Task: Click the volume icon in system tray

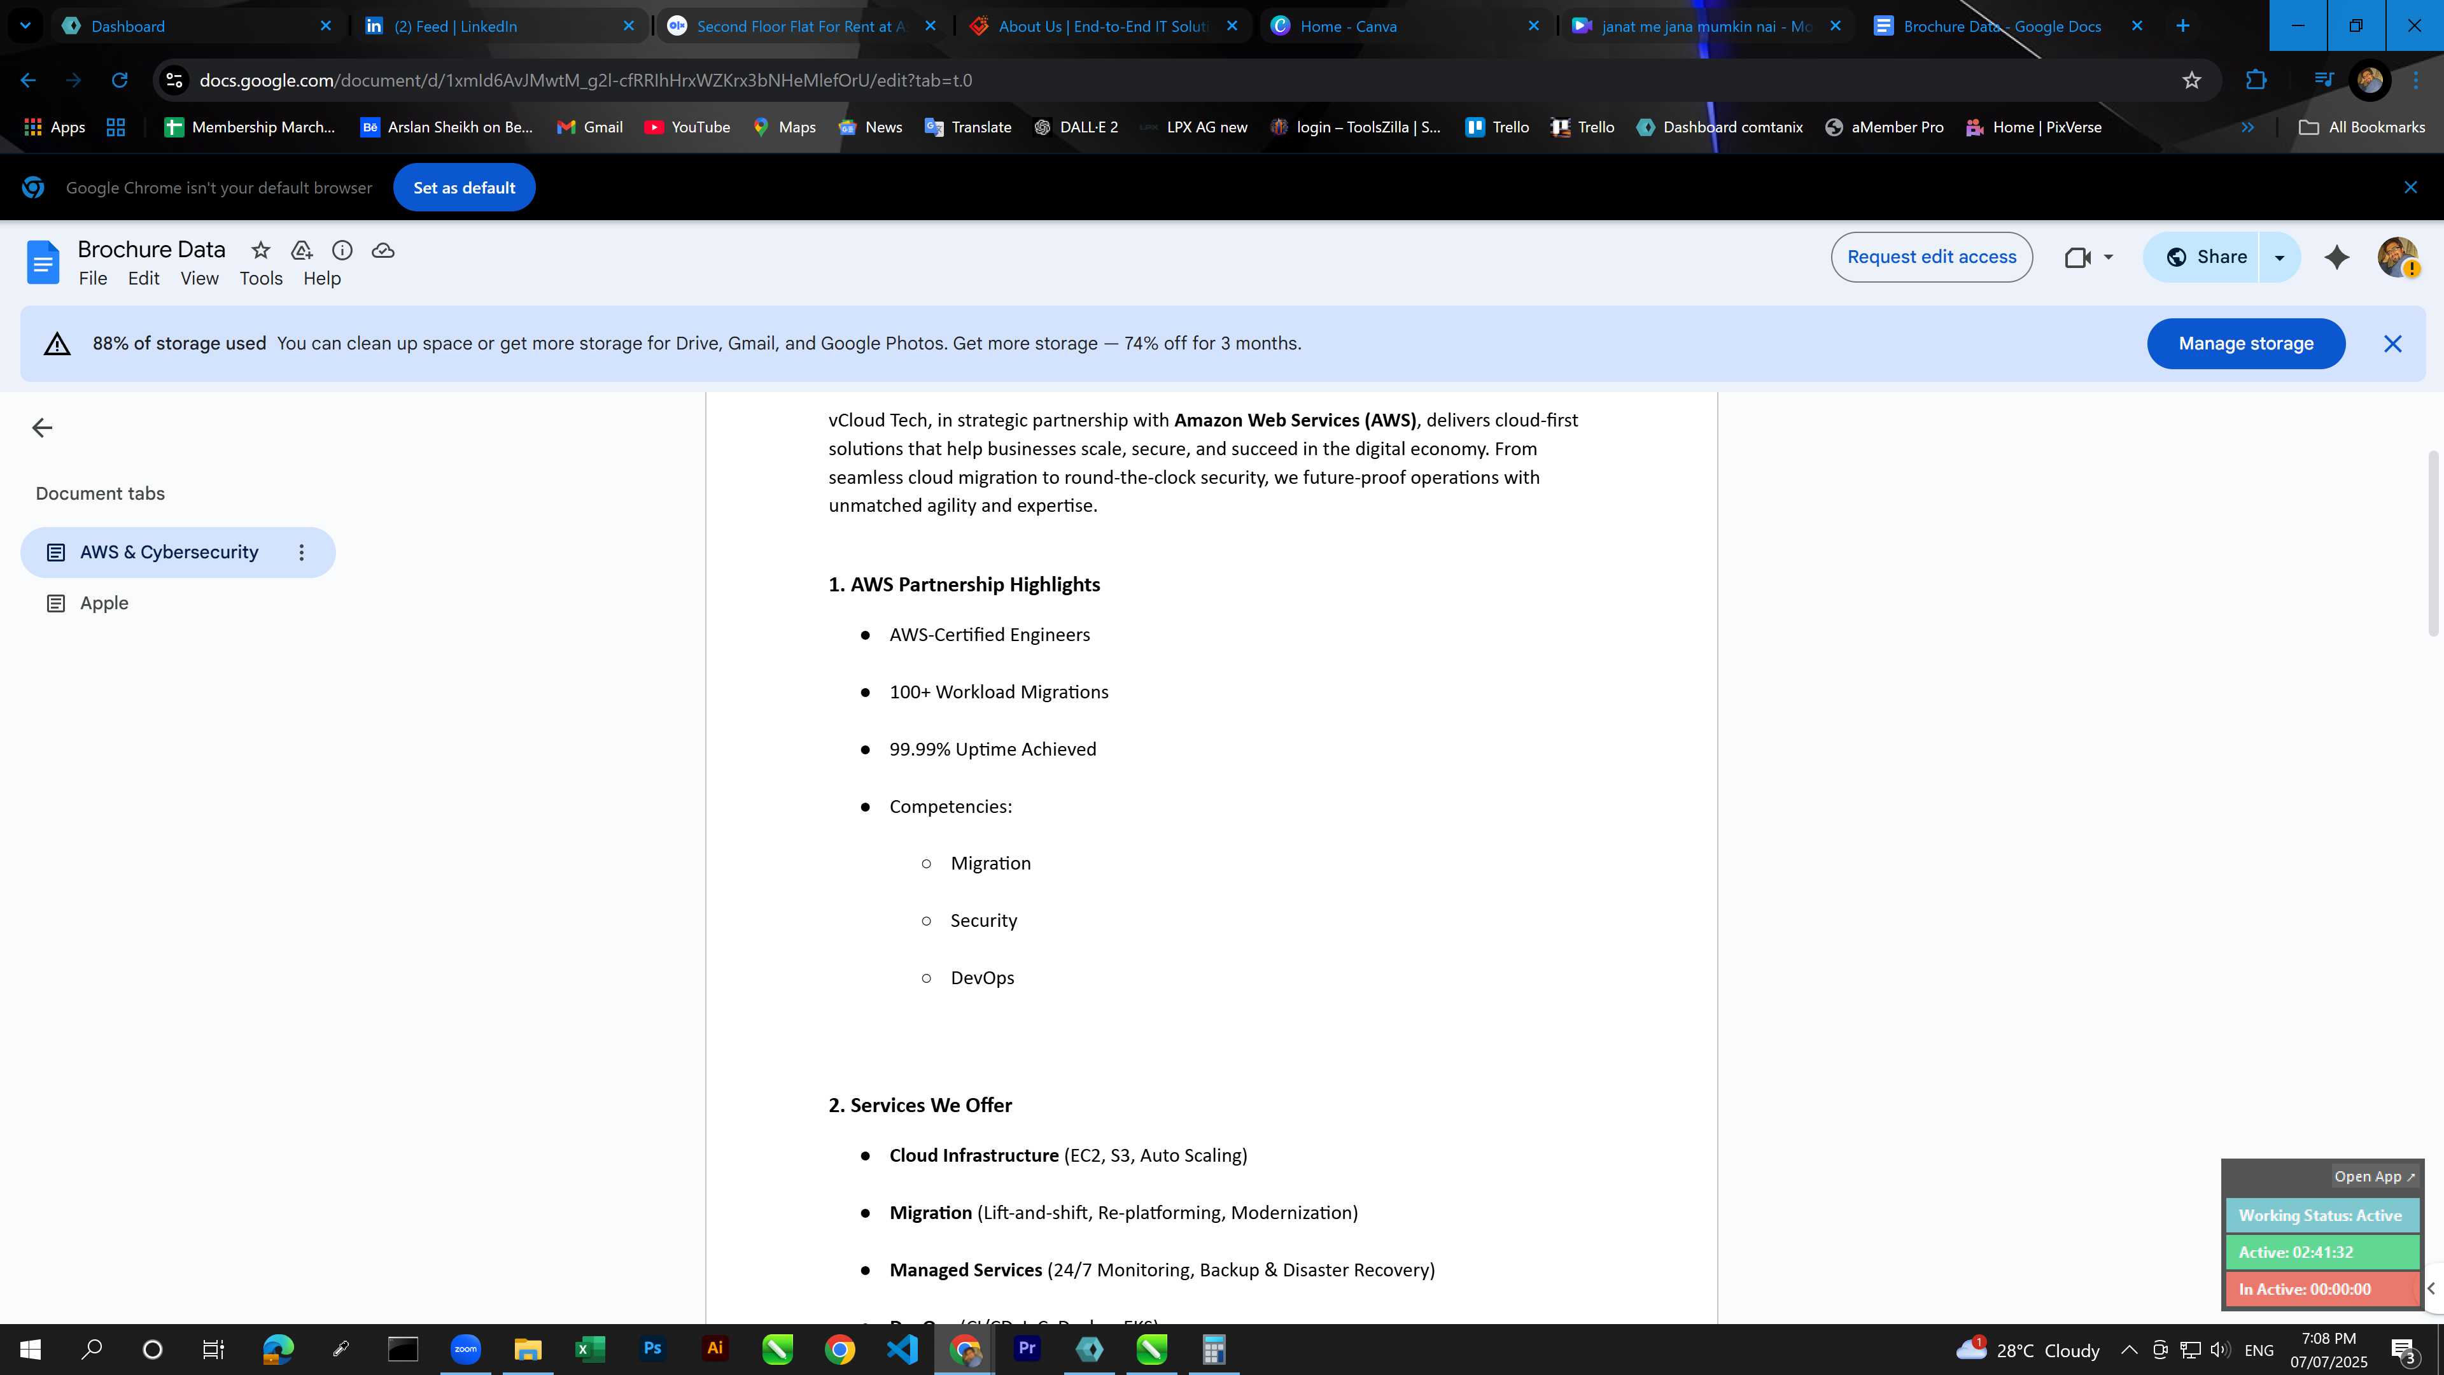Action: pos(2219,1350)
